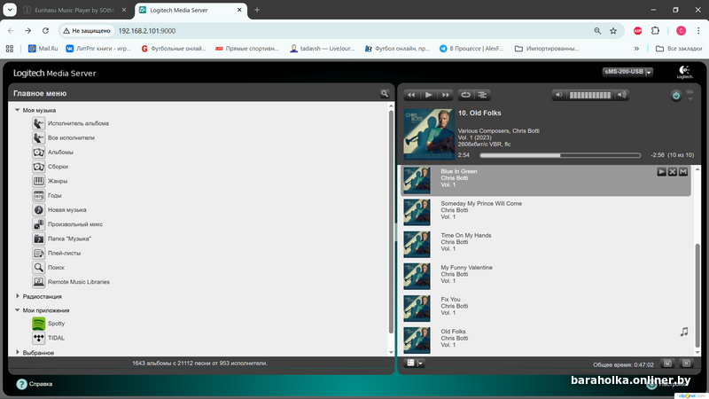Toggle repeat mode in the player
Viewport: 709px width, 399px height.
(465, 95)
